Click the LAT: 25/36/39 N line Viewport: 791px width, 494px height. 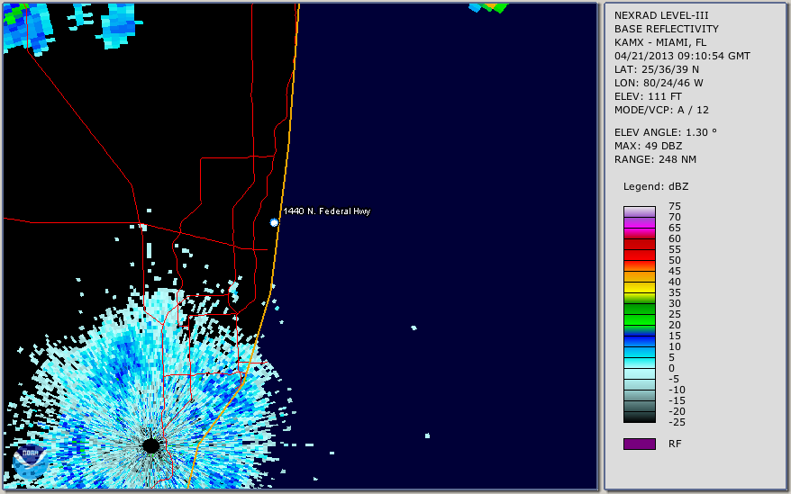(656, 69)
